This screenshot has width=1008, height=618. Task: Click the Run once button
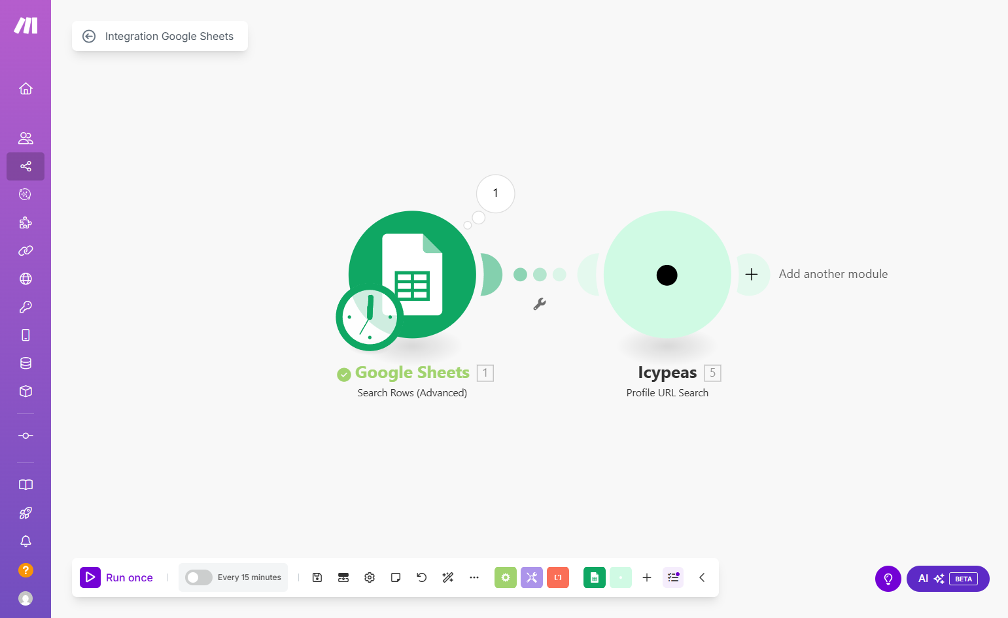click(117, 577)
